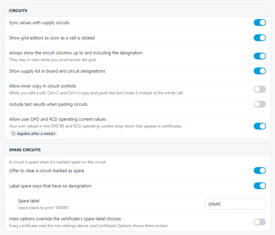
Task: Click the CIRCUITS section header
Action: click(x=18, y=11)
